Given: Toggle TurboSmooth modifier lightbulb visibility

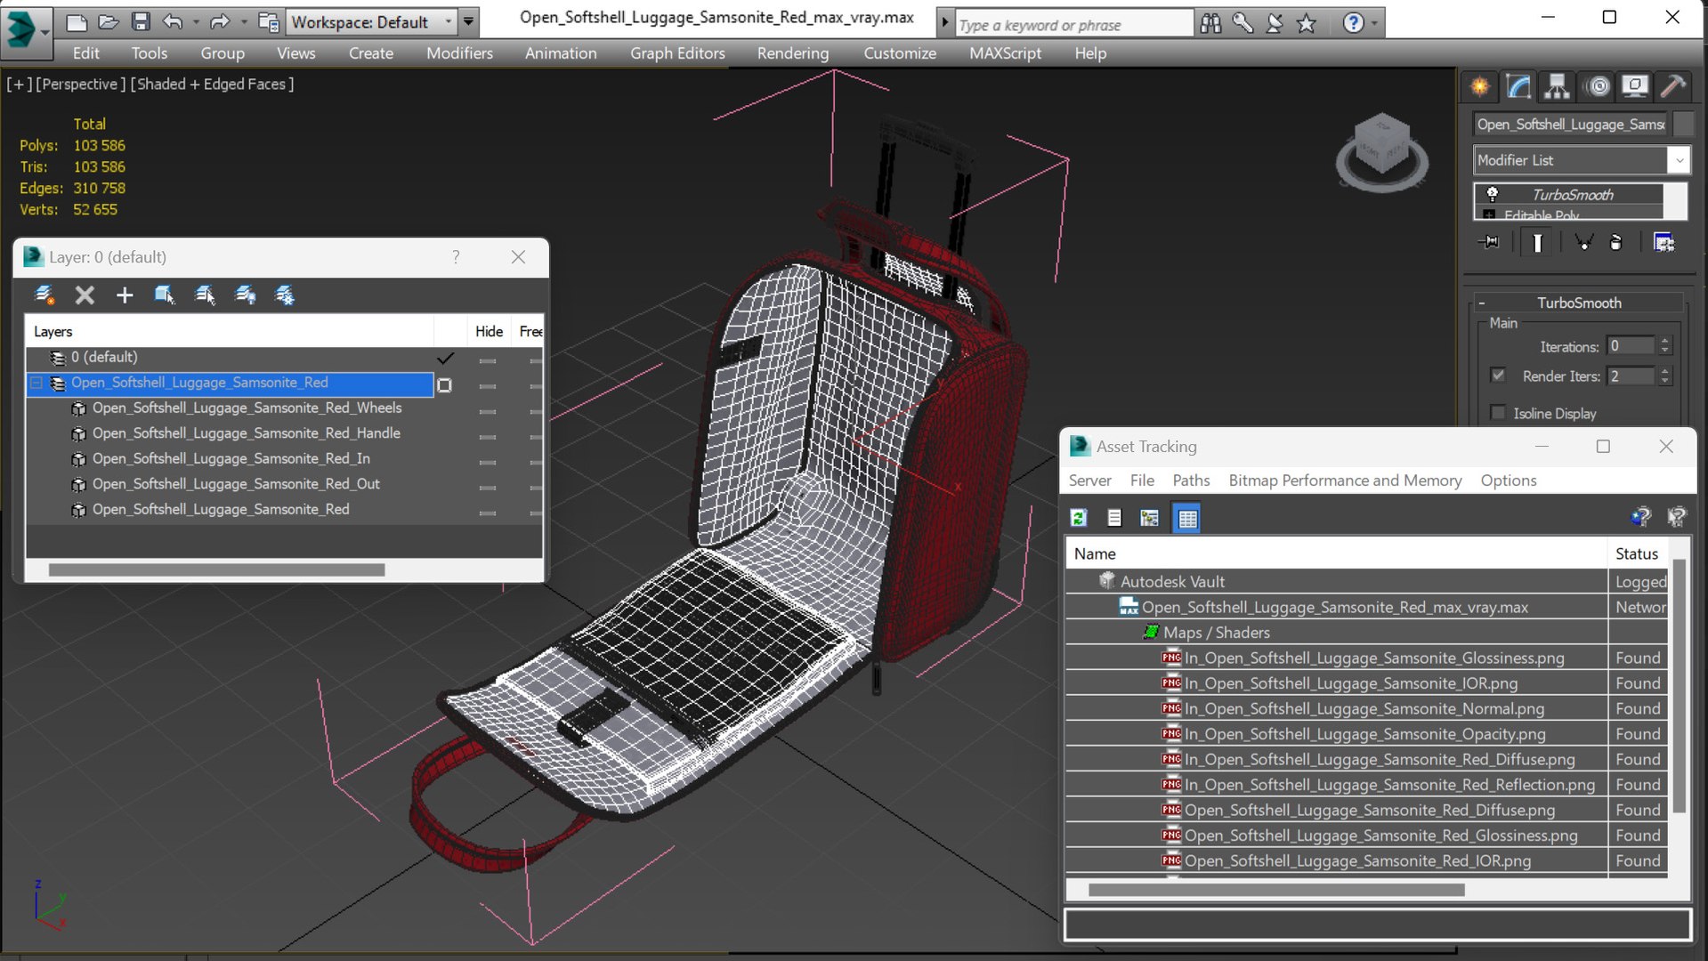Looking at the screenshot, I should (x=1493, y=194).
